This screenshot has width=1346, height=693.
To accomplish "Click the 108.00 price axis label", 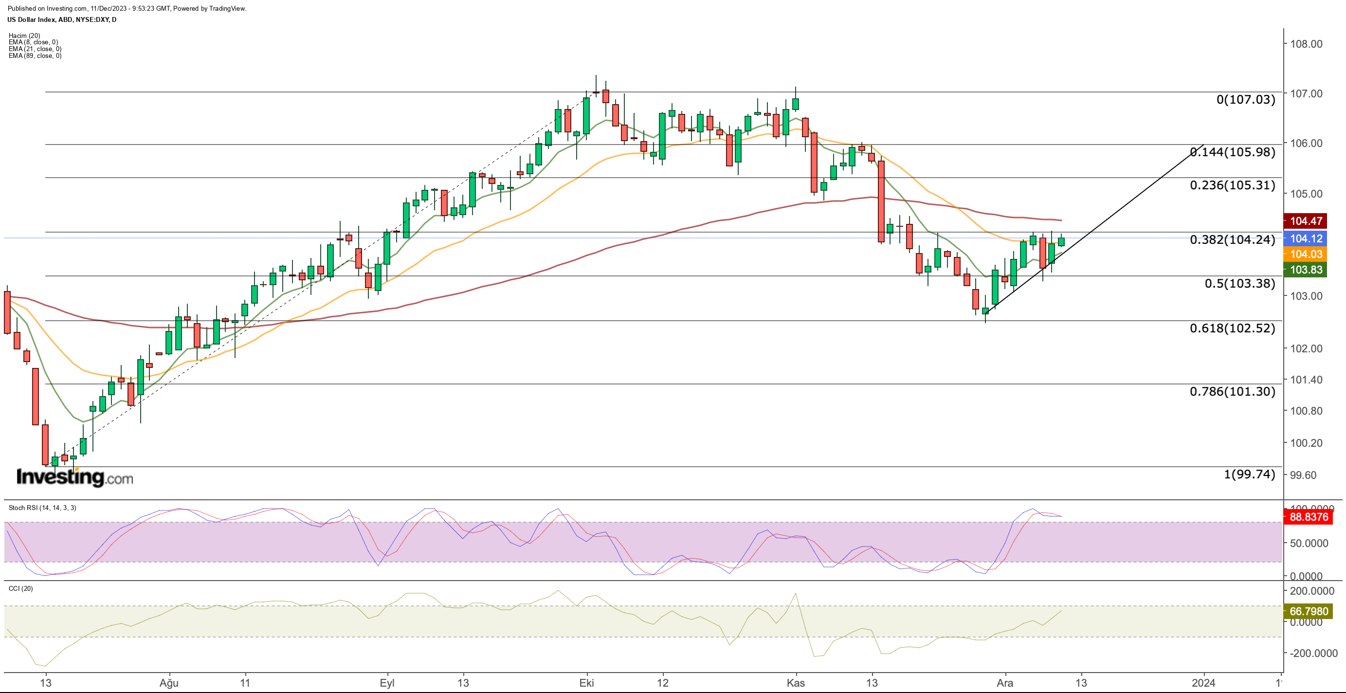I will [1306, 44].
